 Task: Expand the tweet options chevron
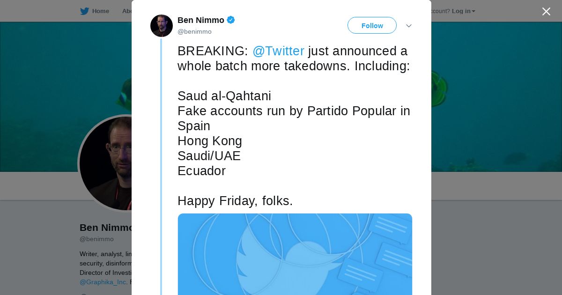409,26
